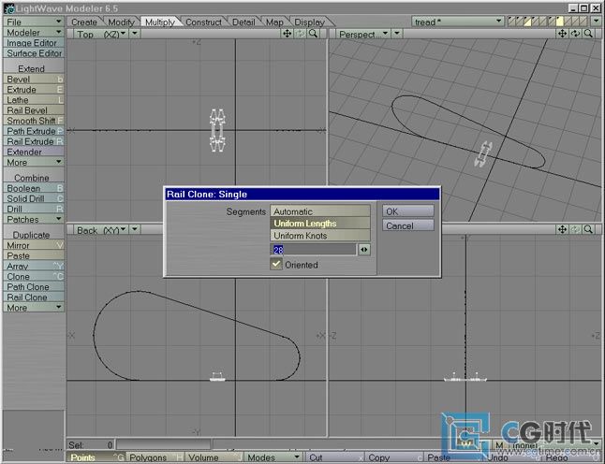Select the Automatic segments option
Screen dimensions: 605x464
tap(320, 211)
